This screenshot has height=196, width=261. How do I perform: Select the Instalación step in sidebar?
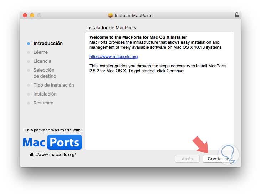(x=45, y=94)
